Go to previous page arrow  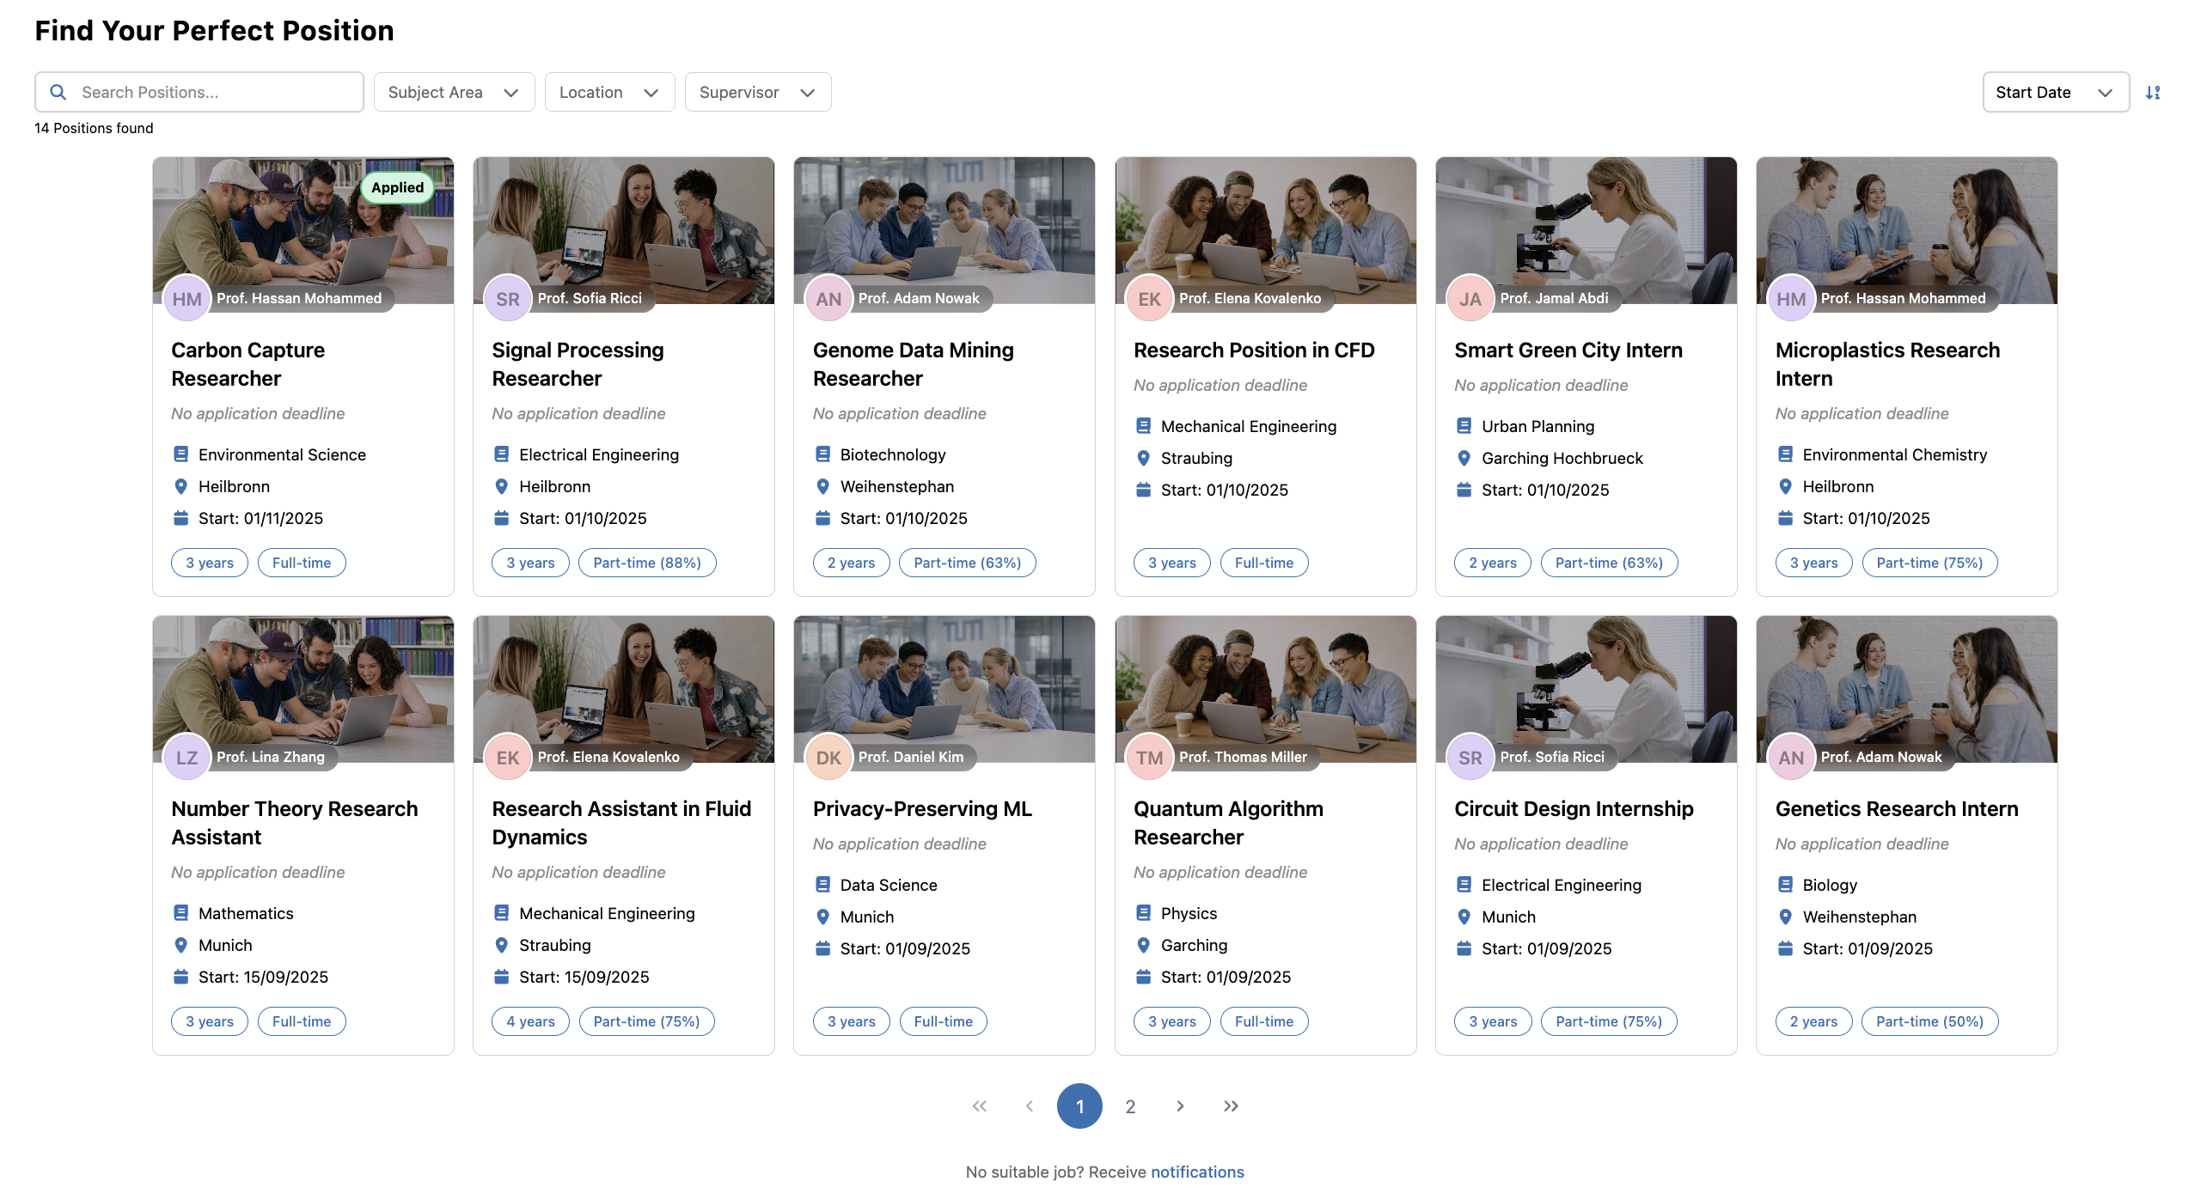pyautogui.click(x=1029, y=1106)
